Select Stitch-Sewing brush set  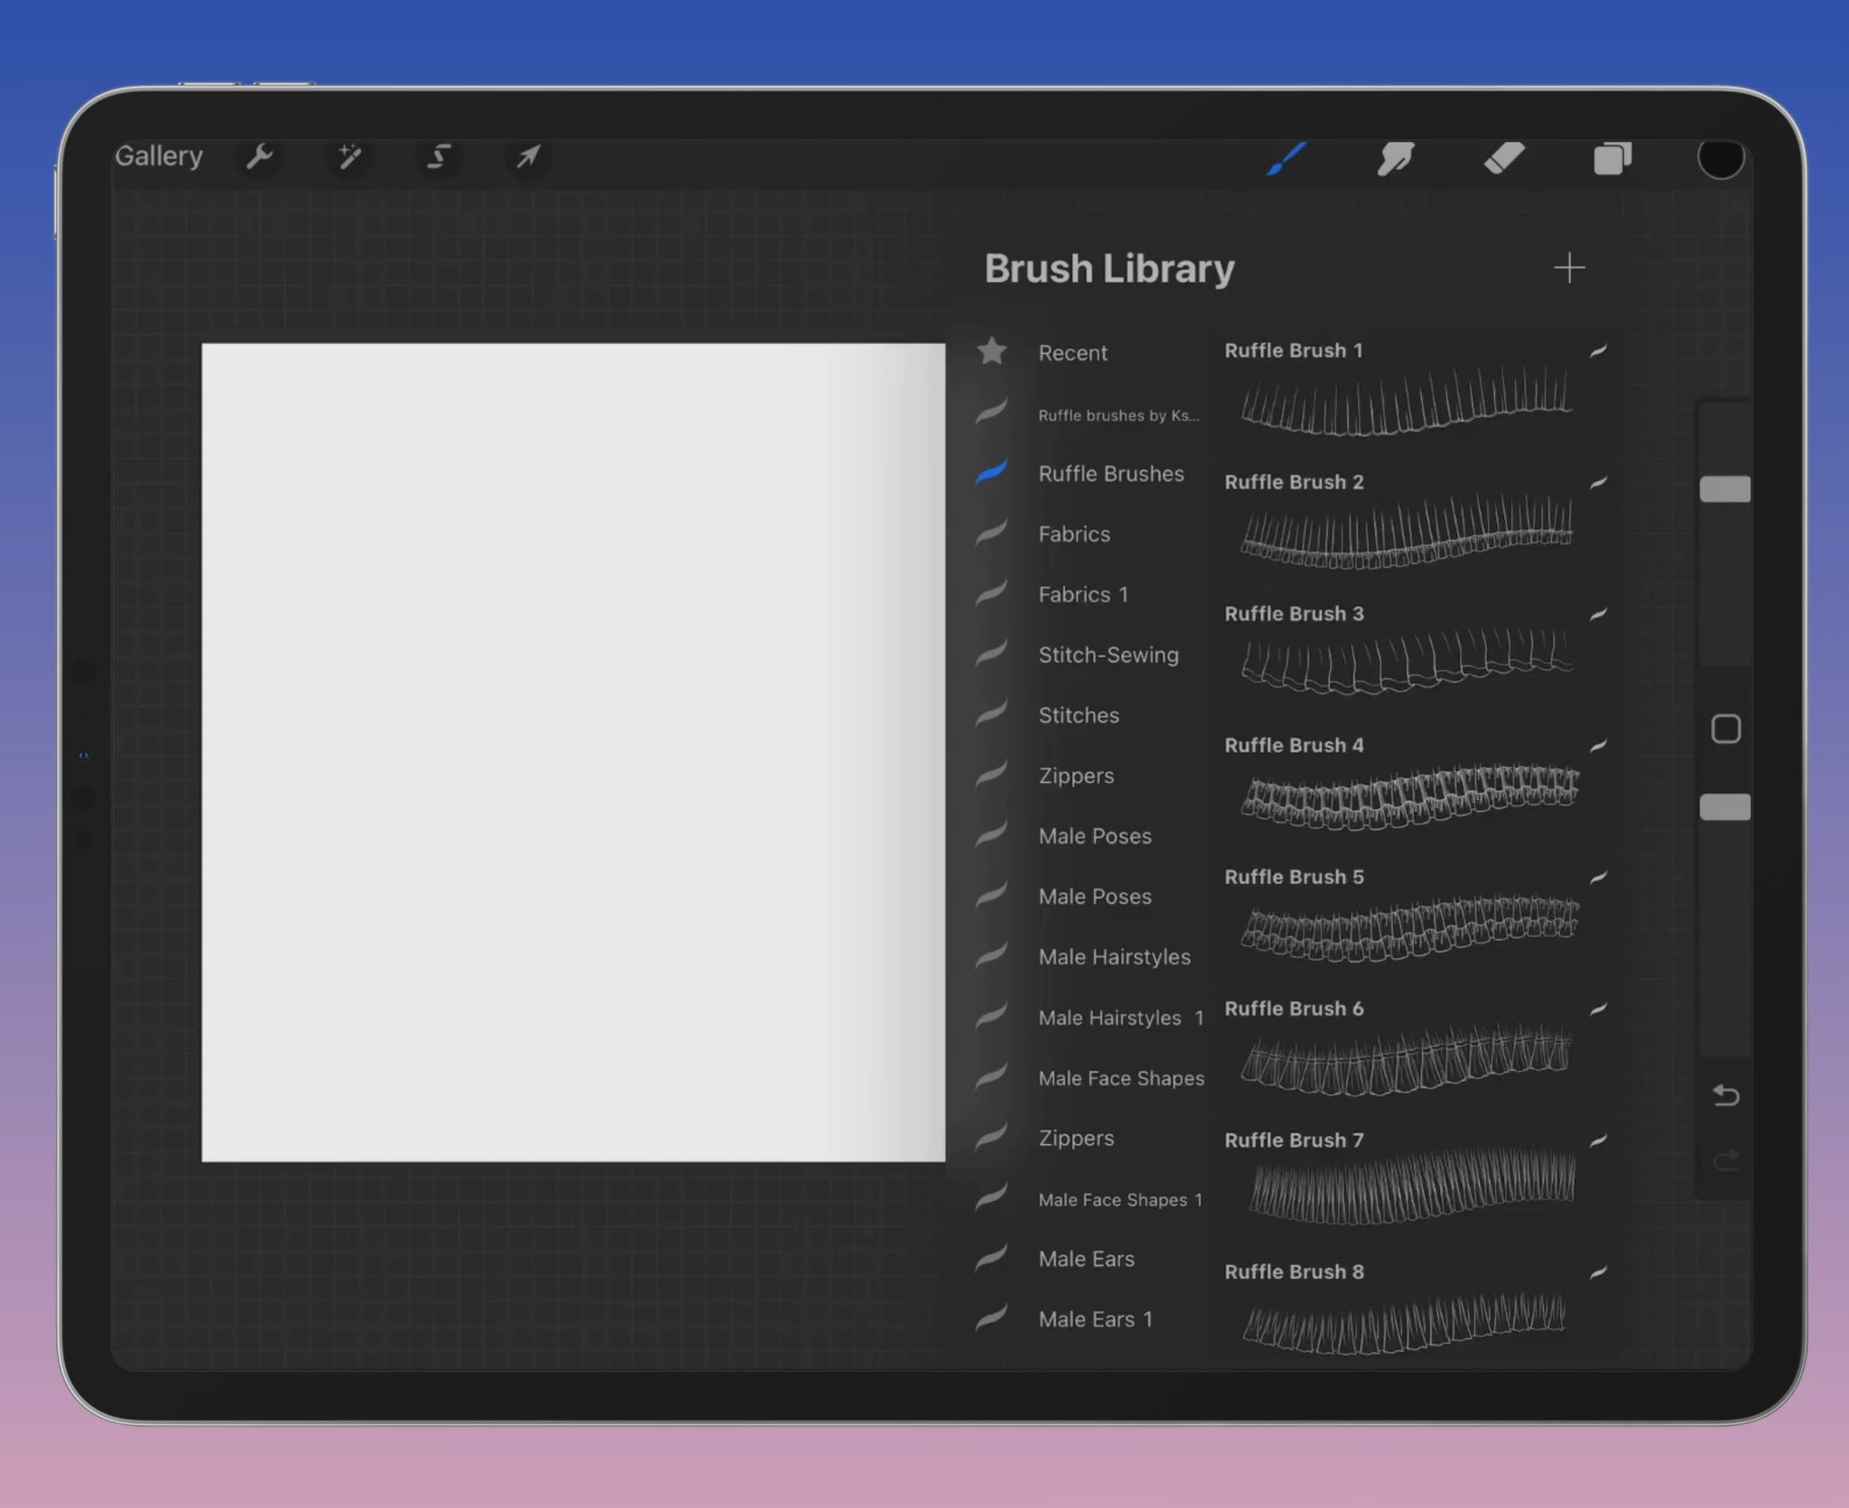point(1109,655)
